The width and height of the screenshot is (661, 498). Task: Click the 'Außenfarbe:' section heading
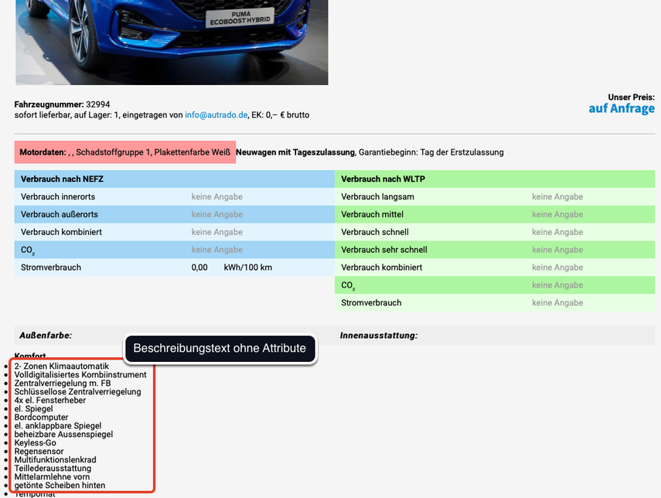[x=46, y=336]
